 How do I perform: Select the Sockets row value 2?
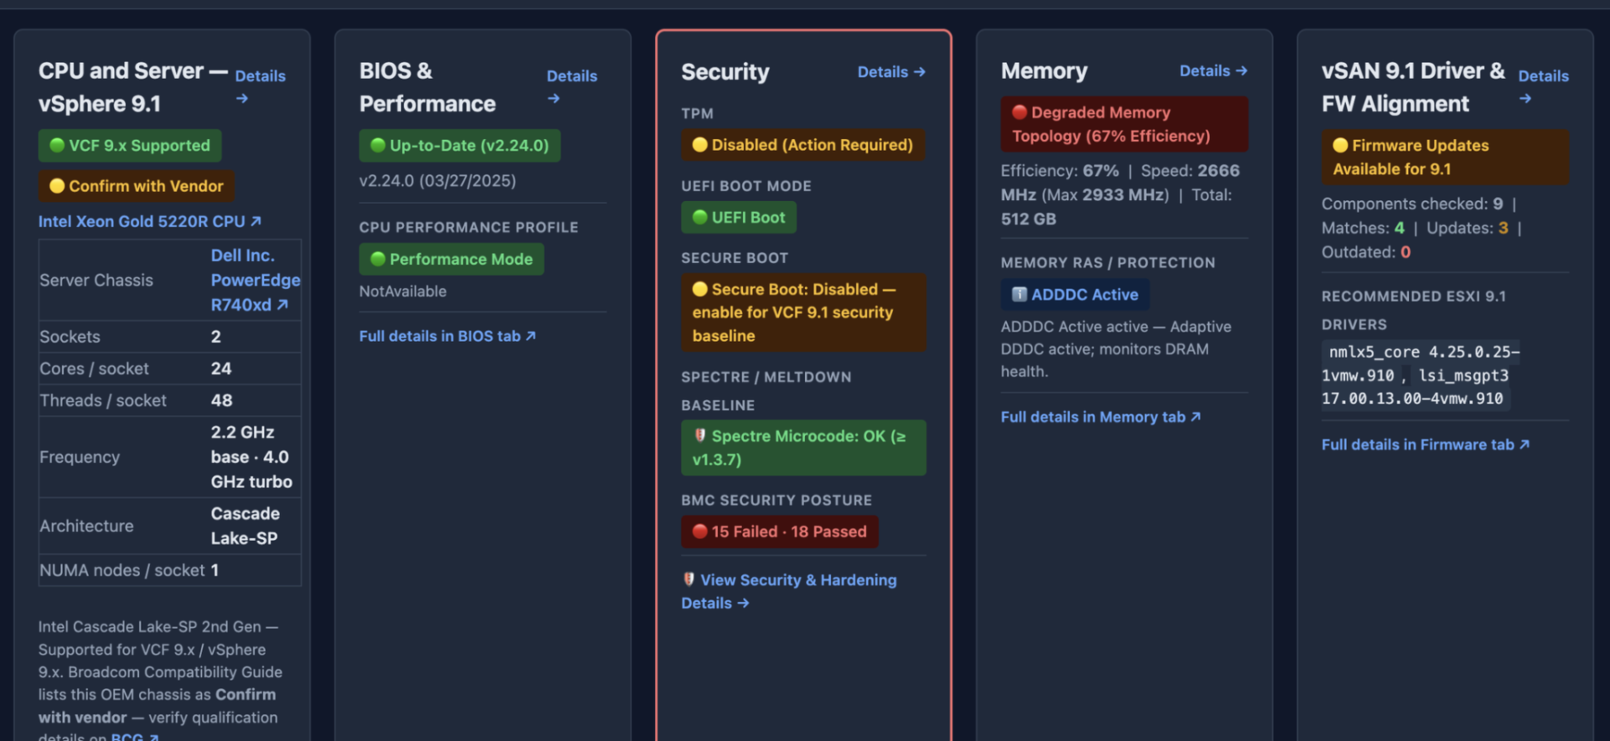[x=216, y=336]
